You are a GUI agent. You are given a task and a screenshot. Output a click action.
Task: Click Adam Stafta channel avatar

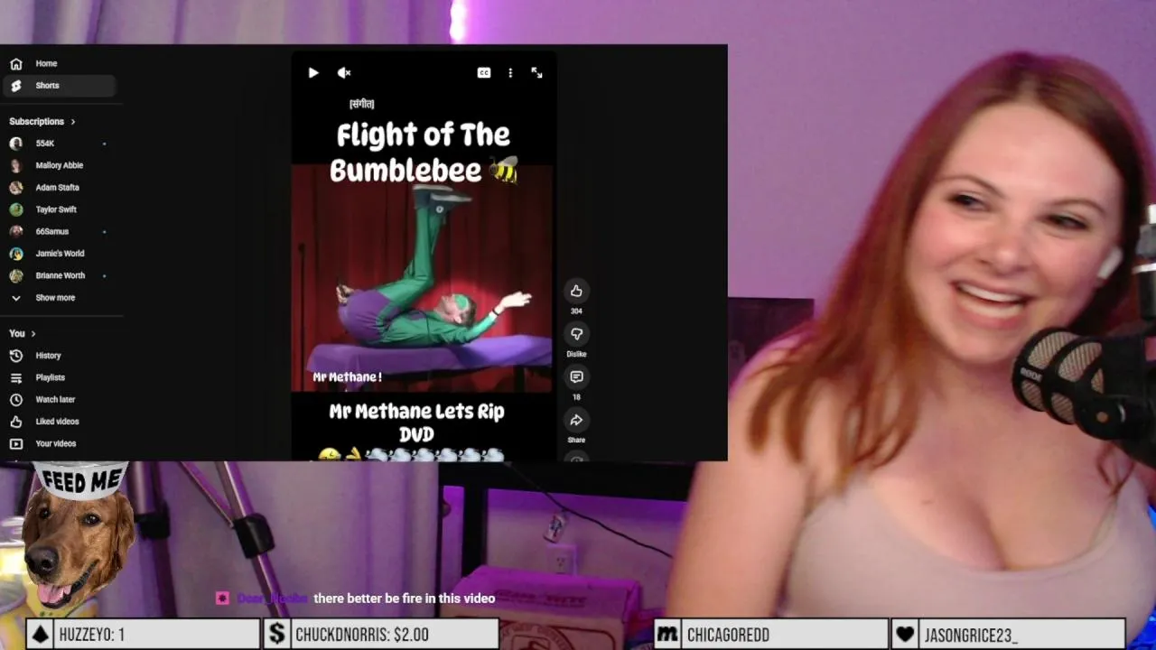pyautogui.click(x=16, y=188)
